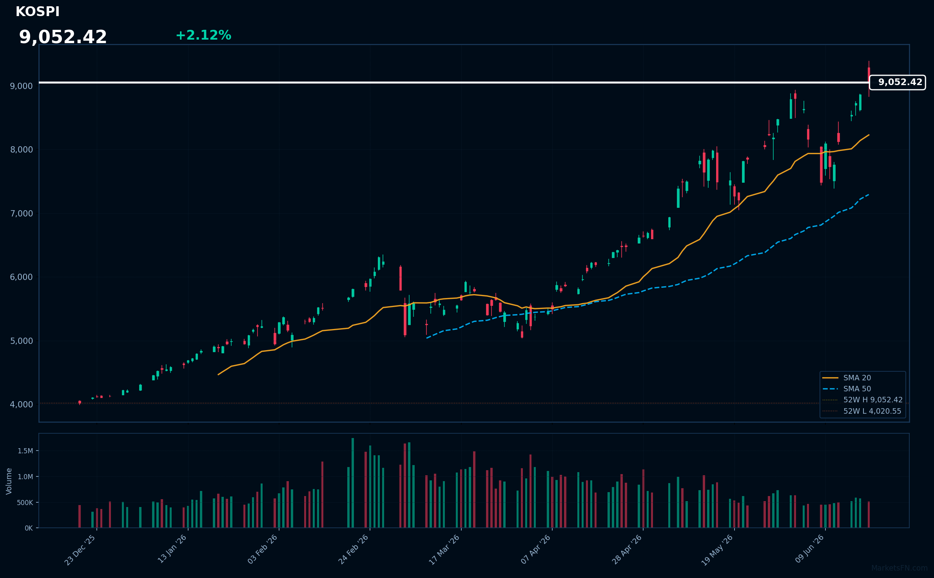Click the KOSPI chart title
This screenshot has height=578, width=934.
[38, 12]
